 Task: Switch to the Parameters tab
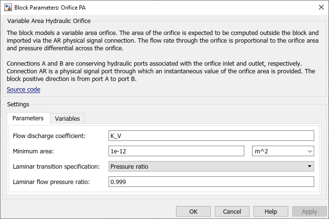pos(28,118)
